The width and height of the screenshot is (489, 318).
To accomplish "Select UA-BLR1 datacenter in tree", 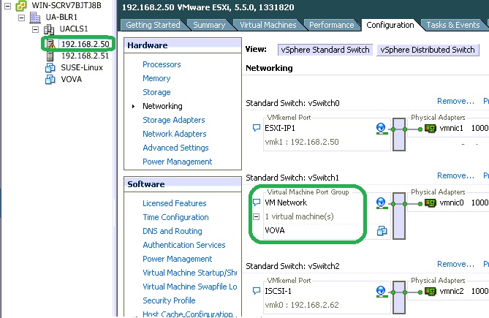I will coord(61,17).
